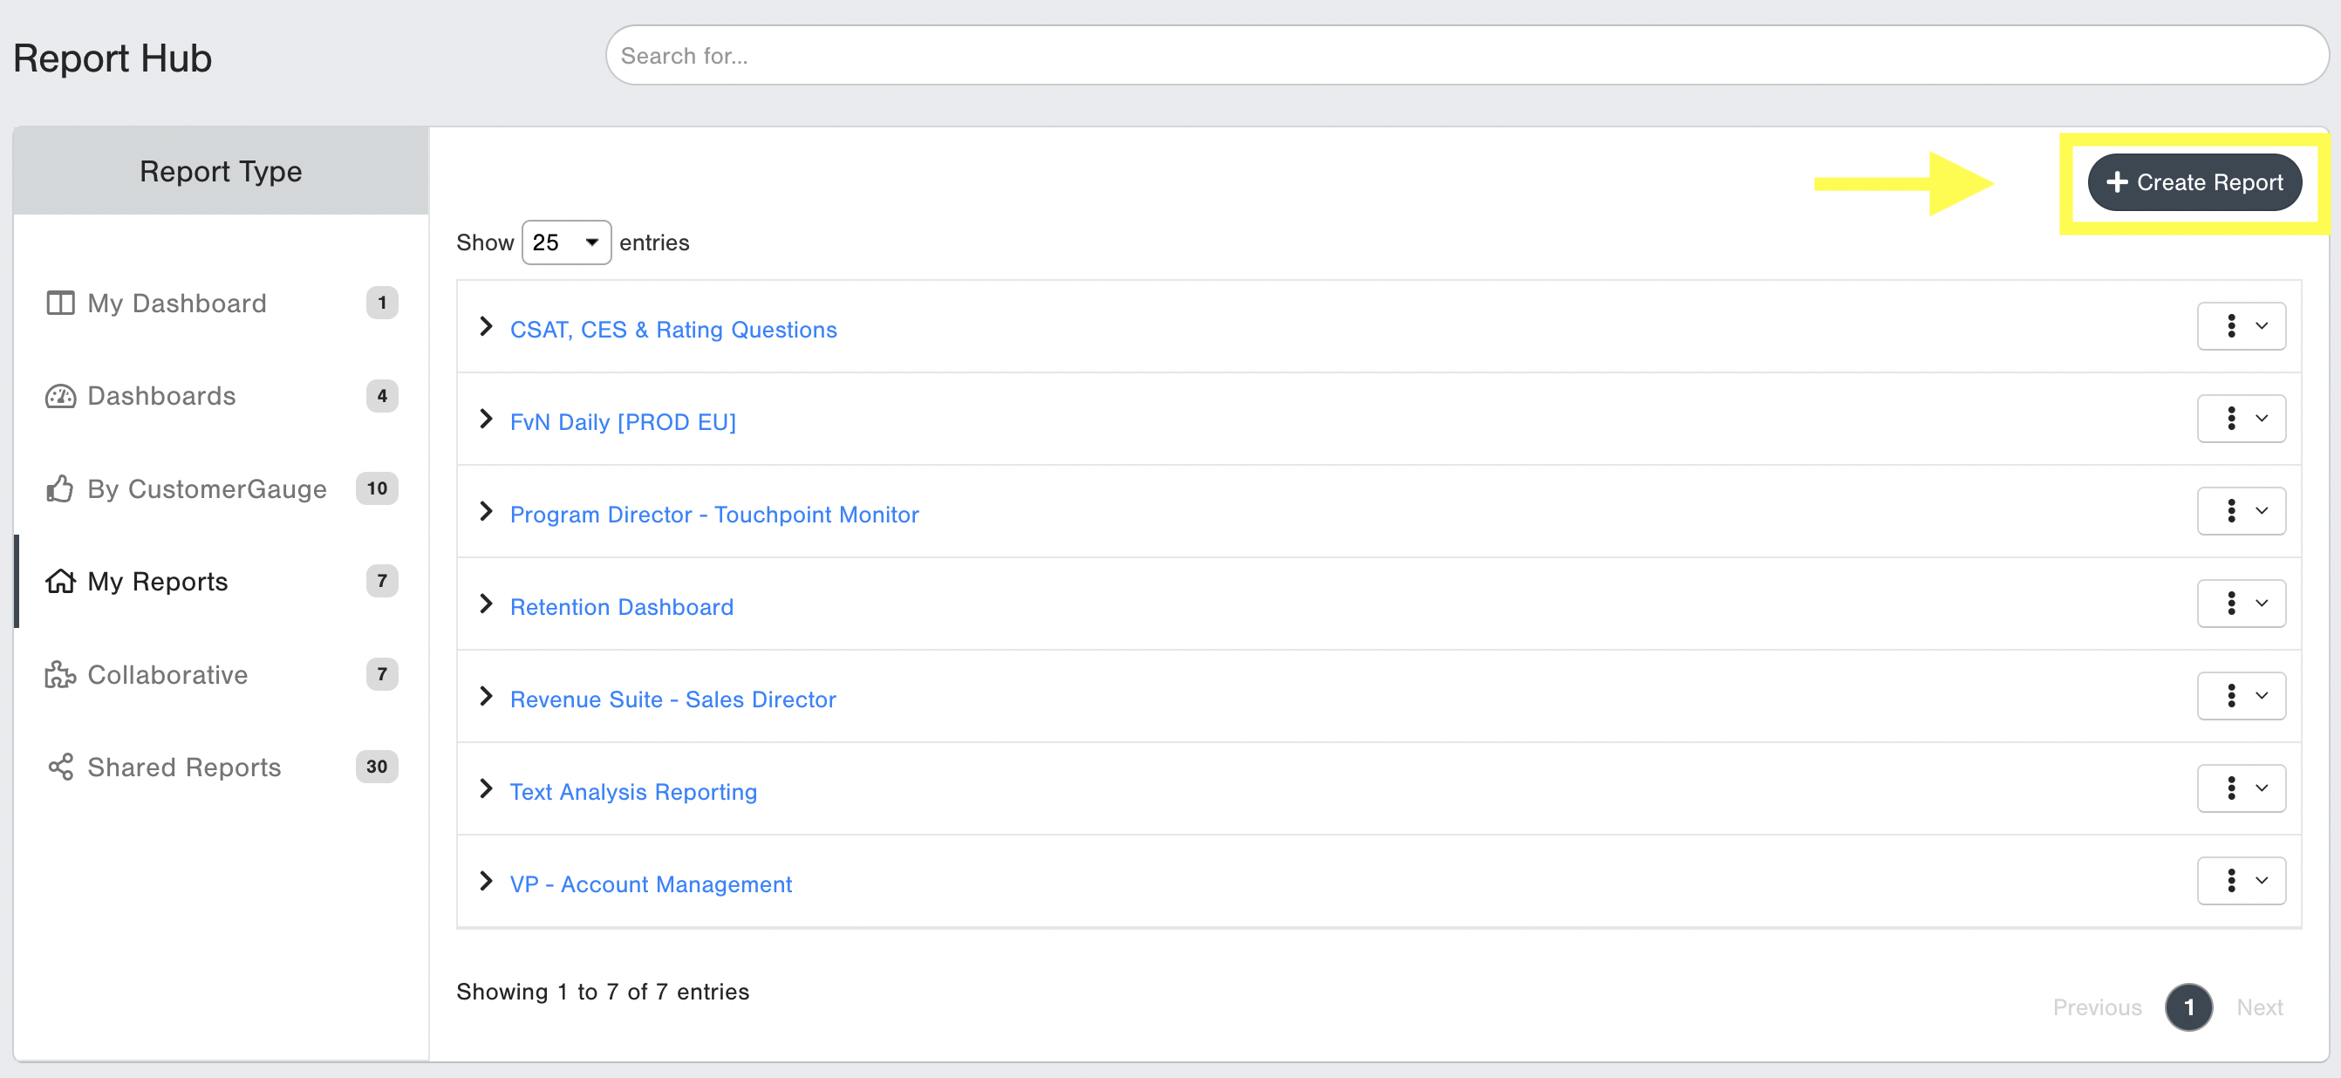
Task: Click the My Dashboard layout icon
Action: [x=60, y=303]
